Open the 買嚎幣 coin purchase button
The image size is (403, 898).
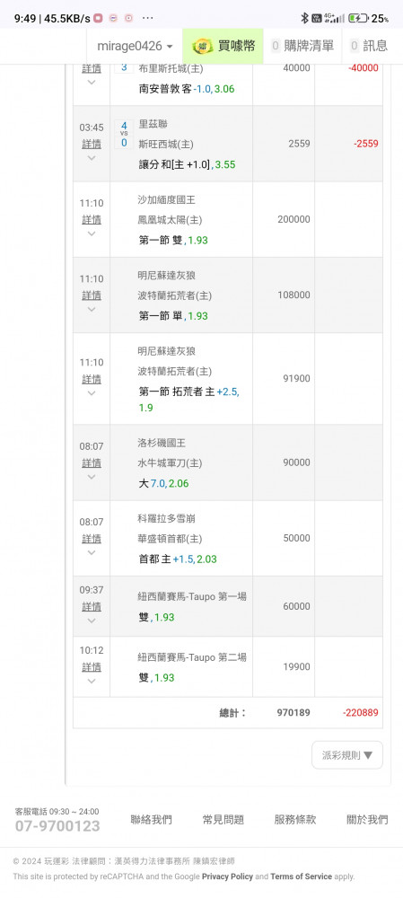[223, 46]
